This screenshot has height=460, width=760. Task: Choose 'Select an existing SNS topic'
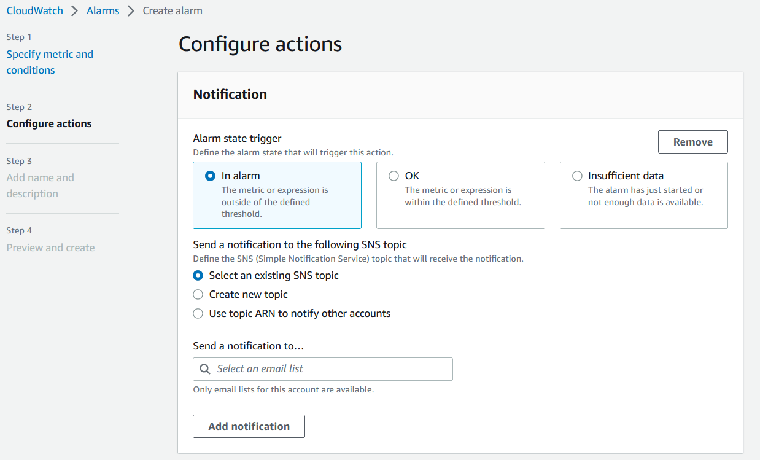click(198, 275)
